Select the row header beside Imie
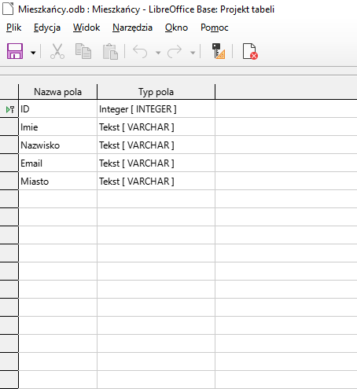The width and height of the screenshot is (357, 389). point(9,127)
